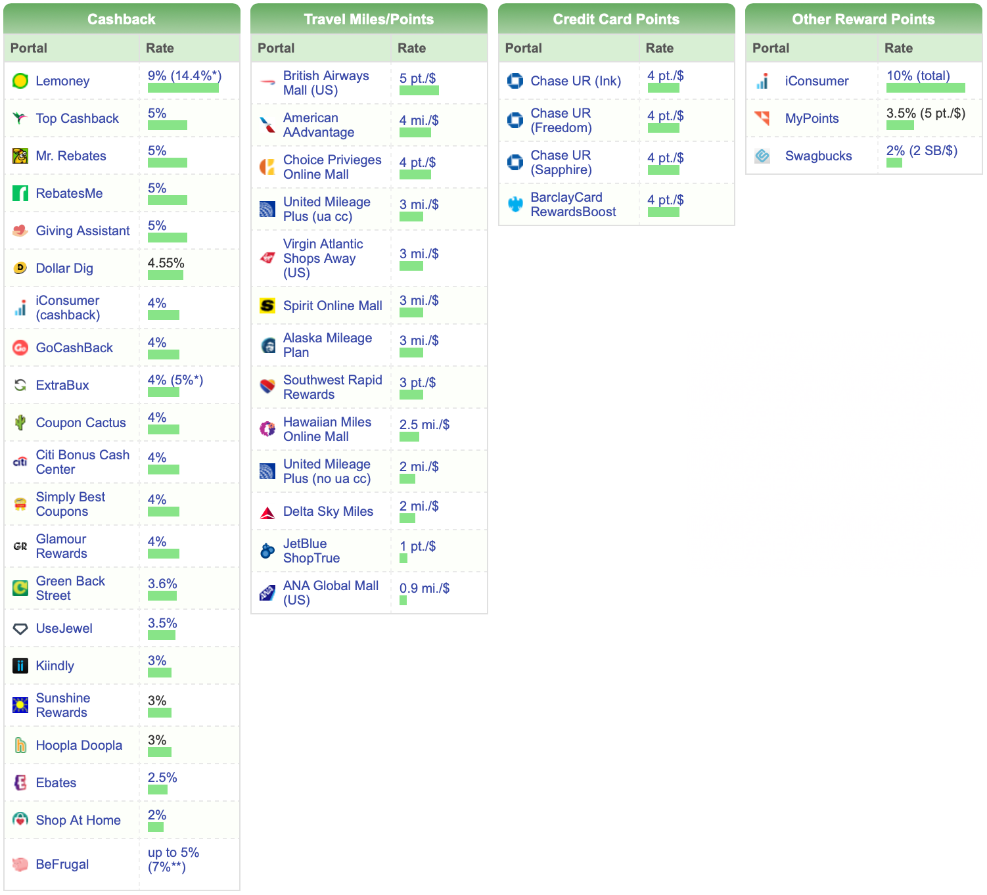Click the Hawaiian Miles flower icon
987x895 pixels.
point(267,429)
